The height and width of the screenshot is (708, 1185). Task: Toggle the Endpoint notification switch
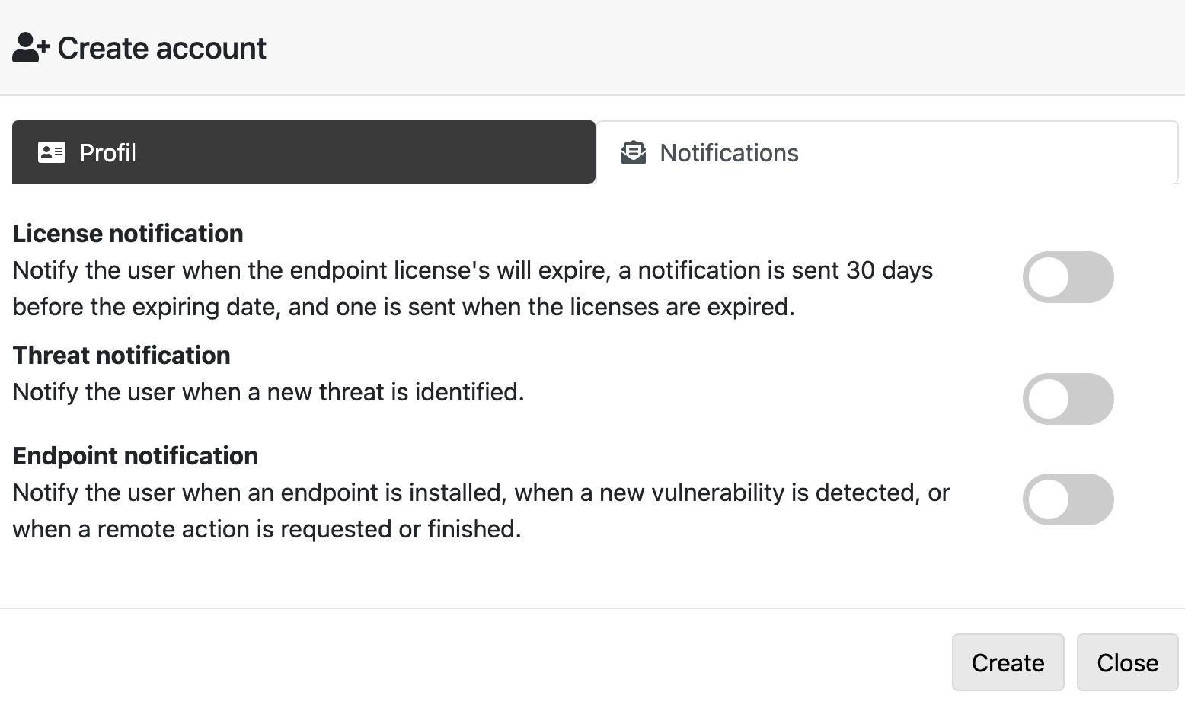pos(1068,499)
